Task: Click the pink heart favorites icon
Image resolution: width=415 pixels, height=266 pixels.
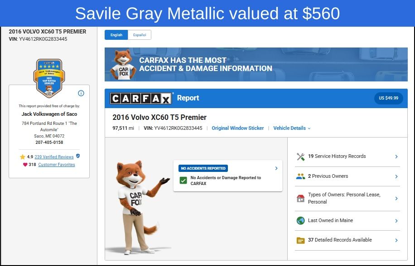Action: tap(25, 165)
